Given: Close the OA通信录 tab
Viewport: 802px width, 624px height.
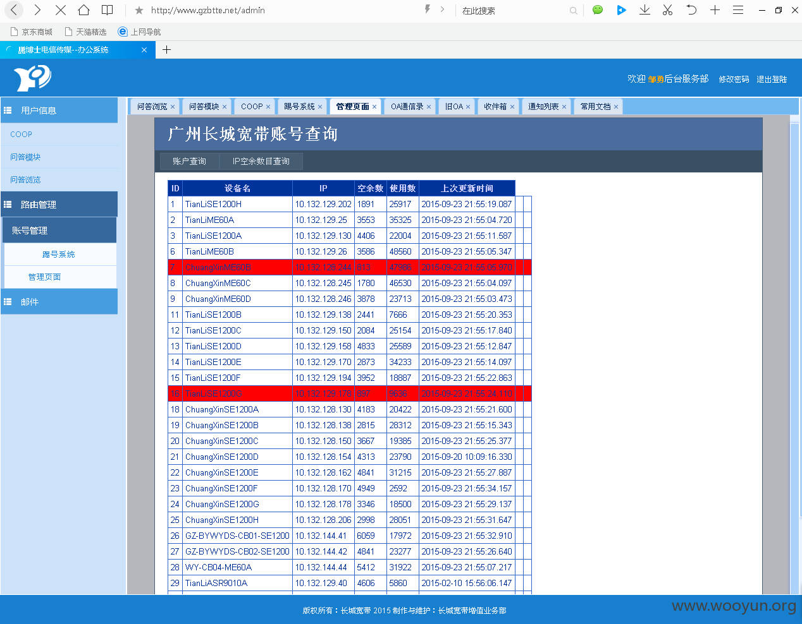Looking at the screenshot, I should [429, 107].
